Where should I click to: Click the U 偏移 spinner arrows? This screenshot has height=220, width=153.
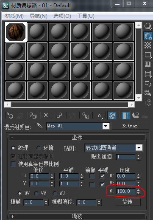[52, 176]
